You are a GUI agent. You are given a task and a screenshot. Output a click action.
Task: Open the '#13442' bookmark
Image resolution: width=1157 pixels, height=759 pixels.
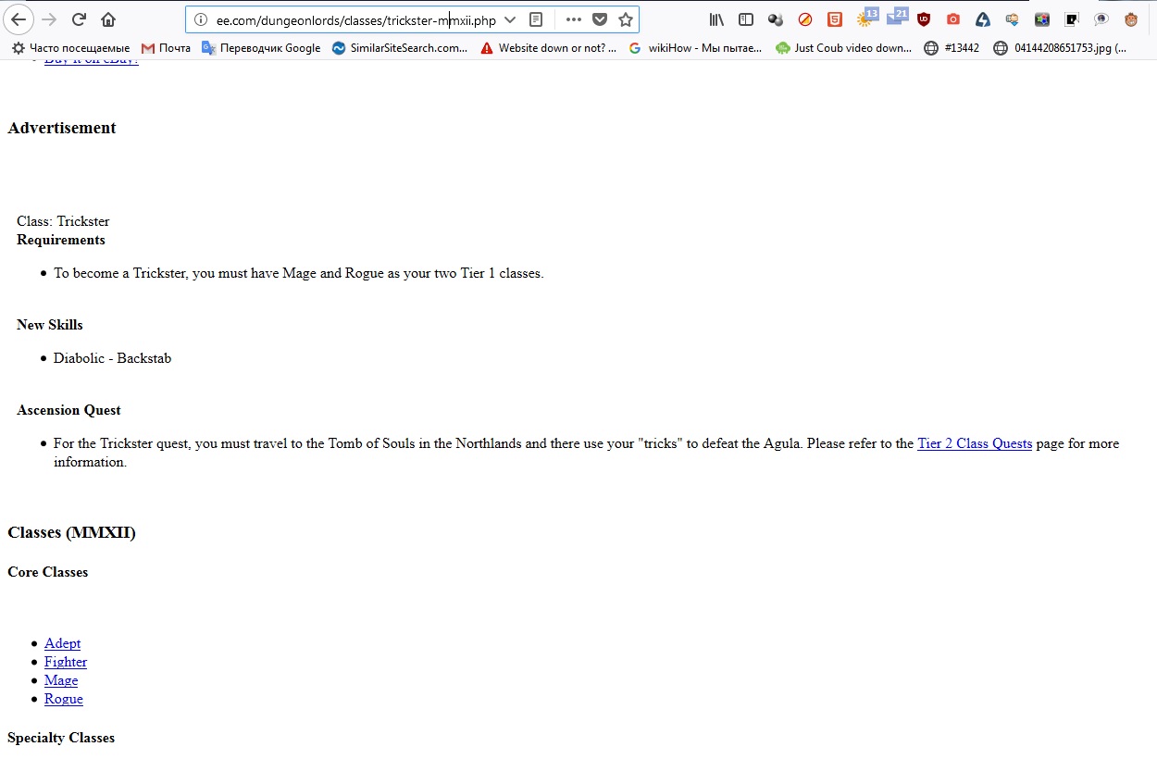(952, 48)
